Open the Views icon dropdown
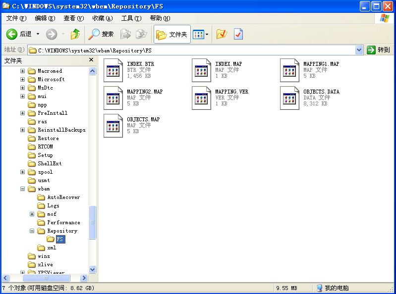Screen dimensions: 396x294 pos(201,34)
